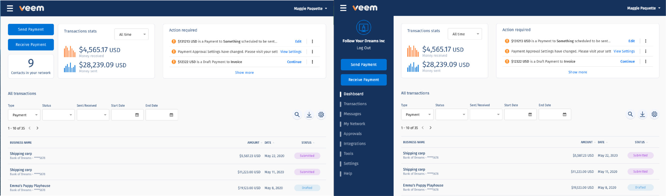This screenshot has height=196, width=666.
Task: Open the Start Date calendar icon in the left dashboard view
Action: [x=137, y=115]
